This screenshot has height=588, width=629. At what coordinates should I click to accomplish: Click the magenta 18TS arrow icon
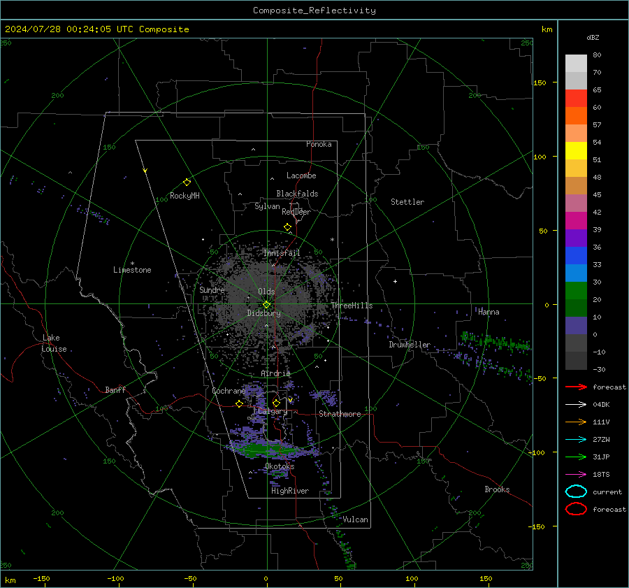pos(576,475)
